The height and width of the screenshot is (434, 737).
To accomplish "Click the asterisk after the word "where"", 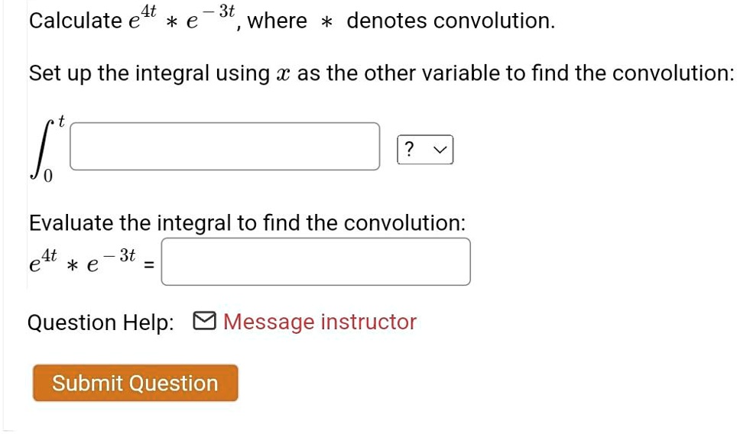I will tap(326, 22).
